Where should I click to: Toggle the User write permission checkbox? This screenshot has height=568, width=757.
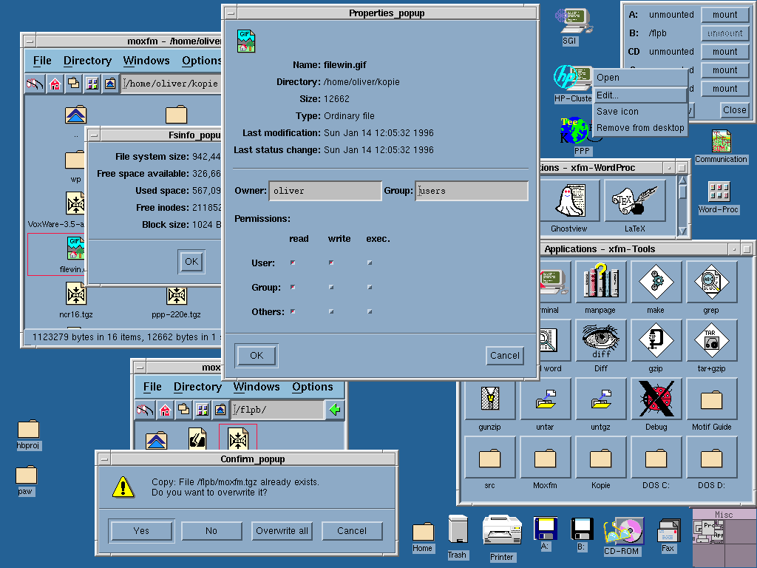330,263
